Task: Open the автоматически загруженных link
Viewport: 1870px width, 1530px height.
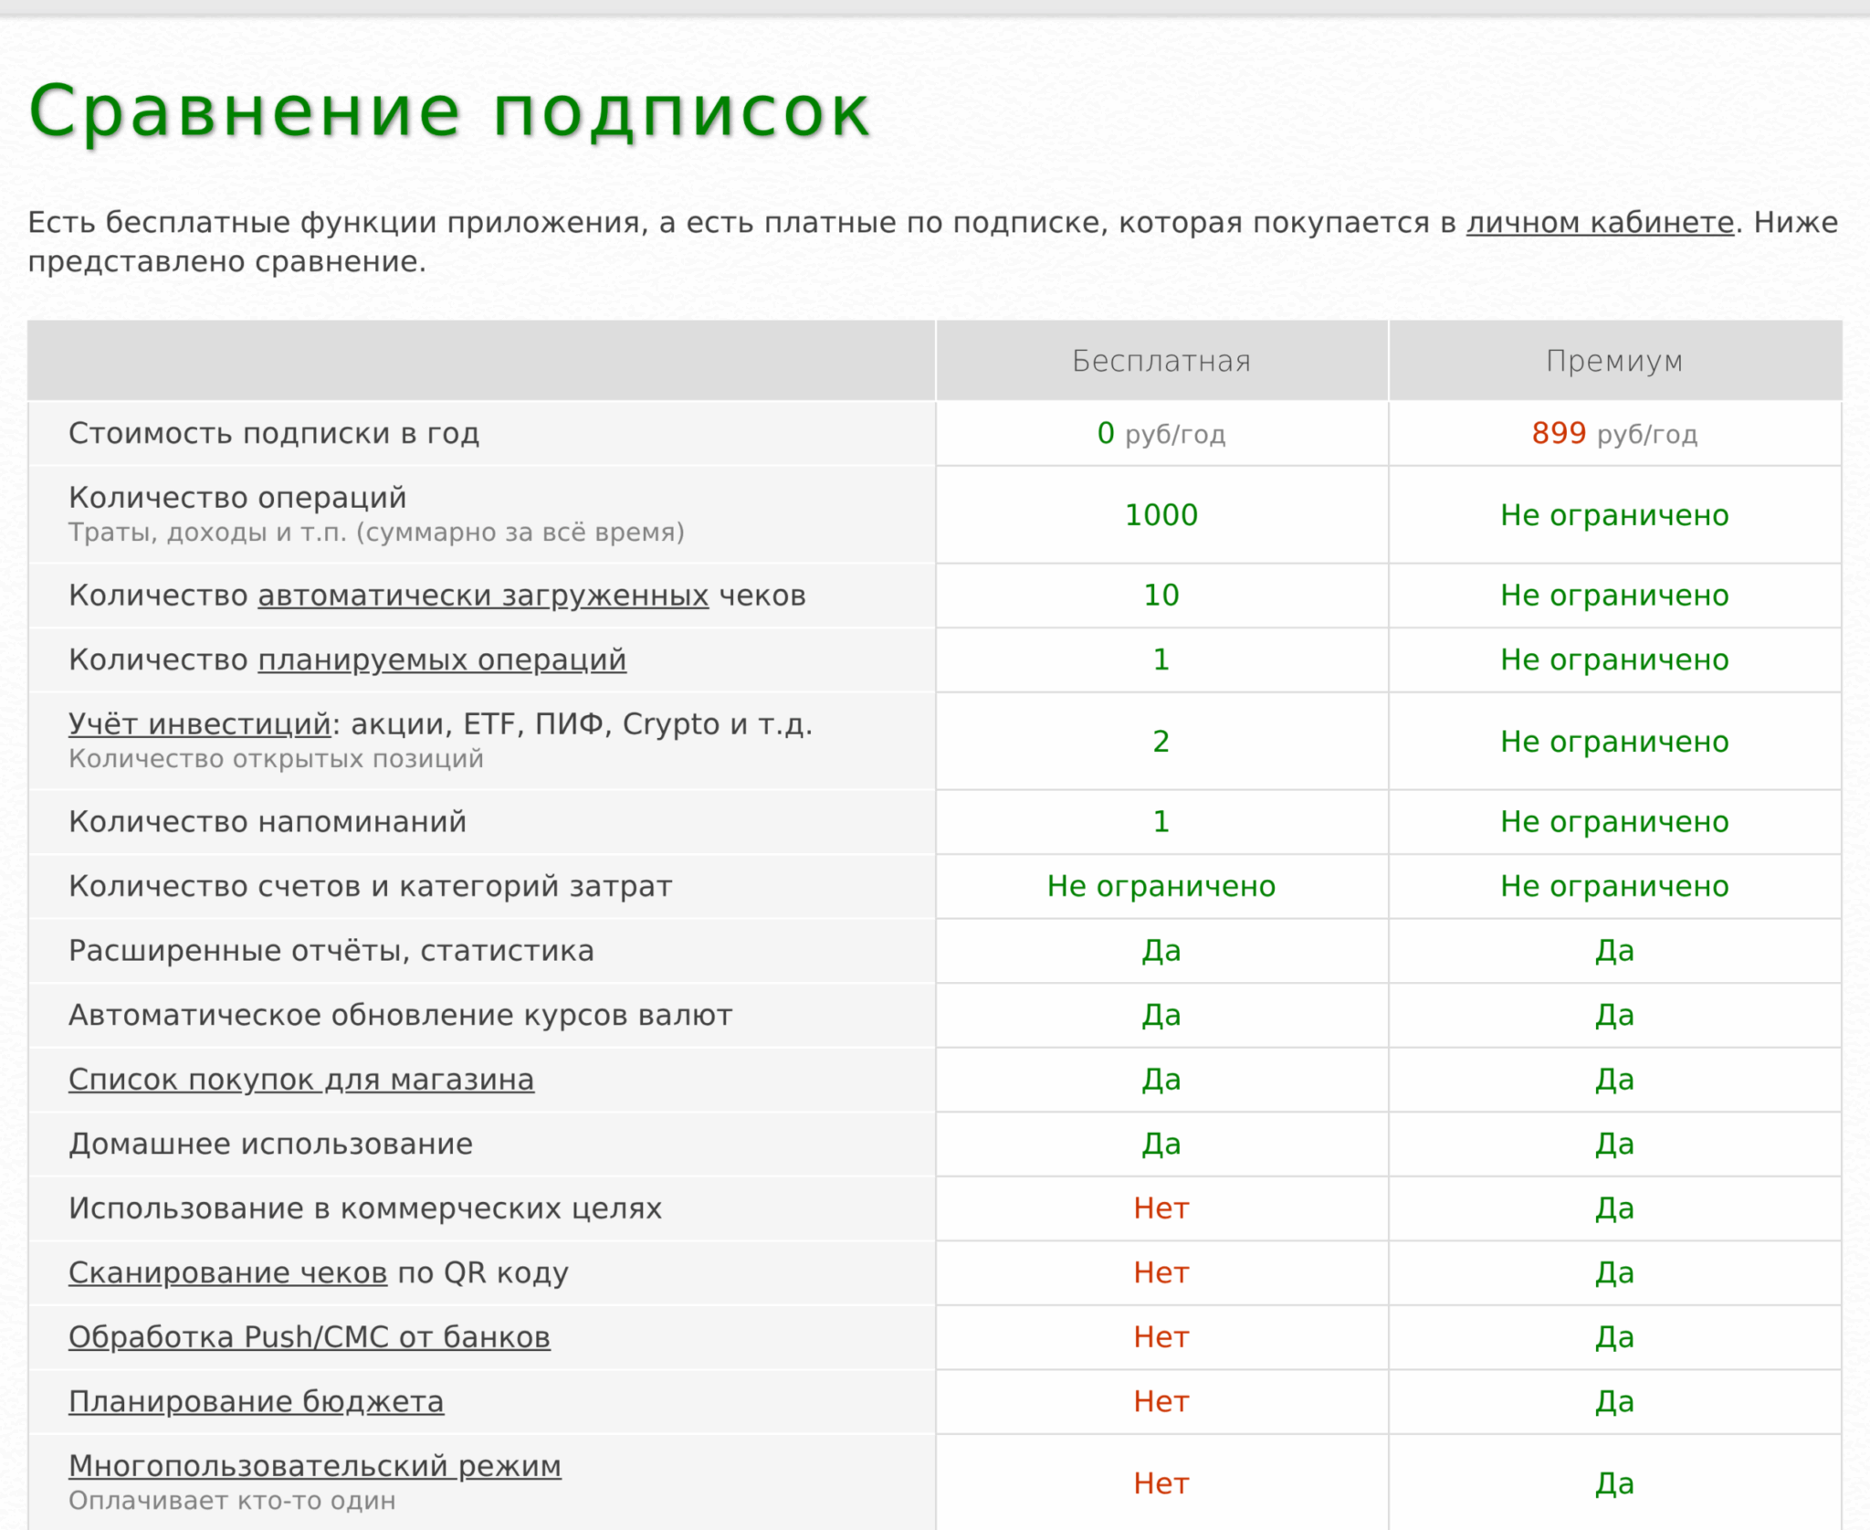Action: click(483, 596)
